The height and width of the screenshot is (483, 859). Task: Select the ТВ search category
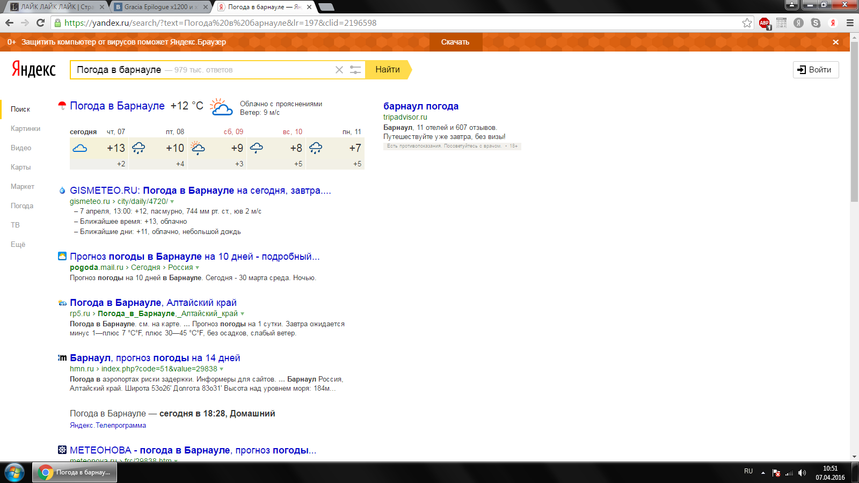click(x=15, y=225)
